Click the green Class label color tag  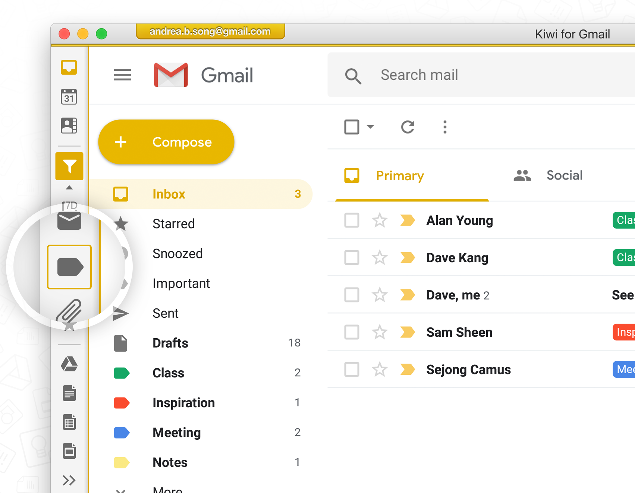pyautogui.click(x=122, y=373)
